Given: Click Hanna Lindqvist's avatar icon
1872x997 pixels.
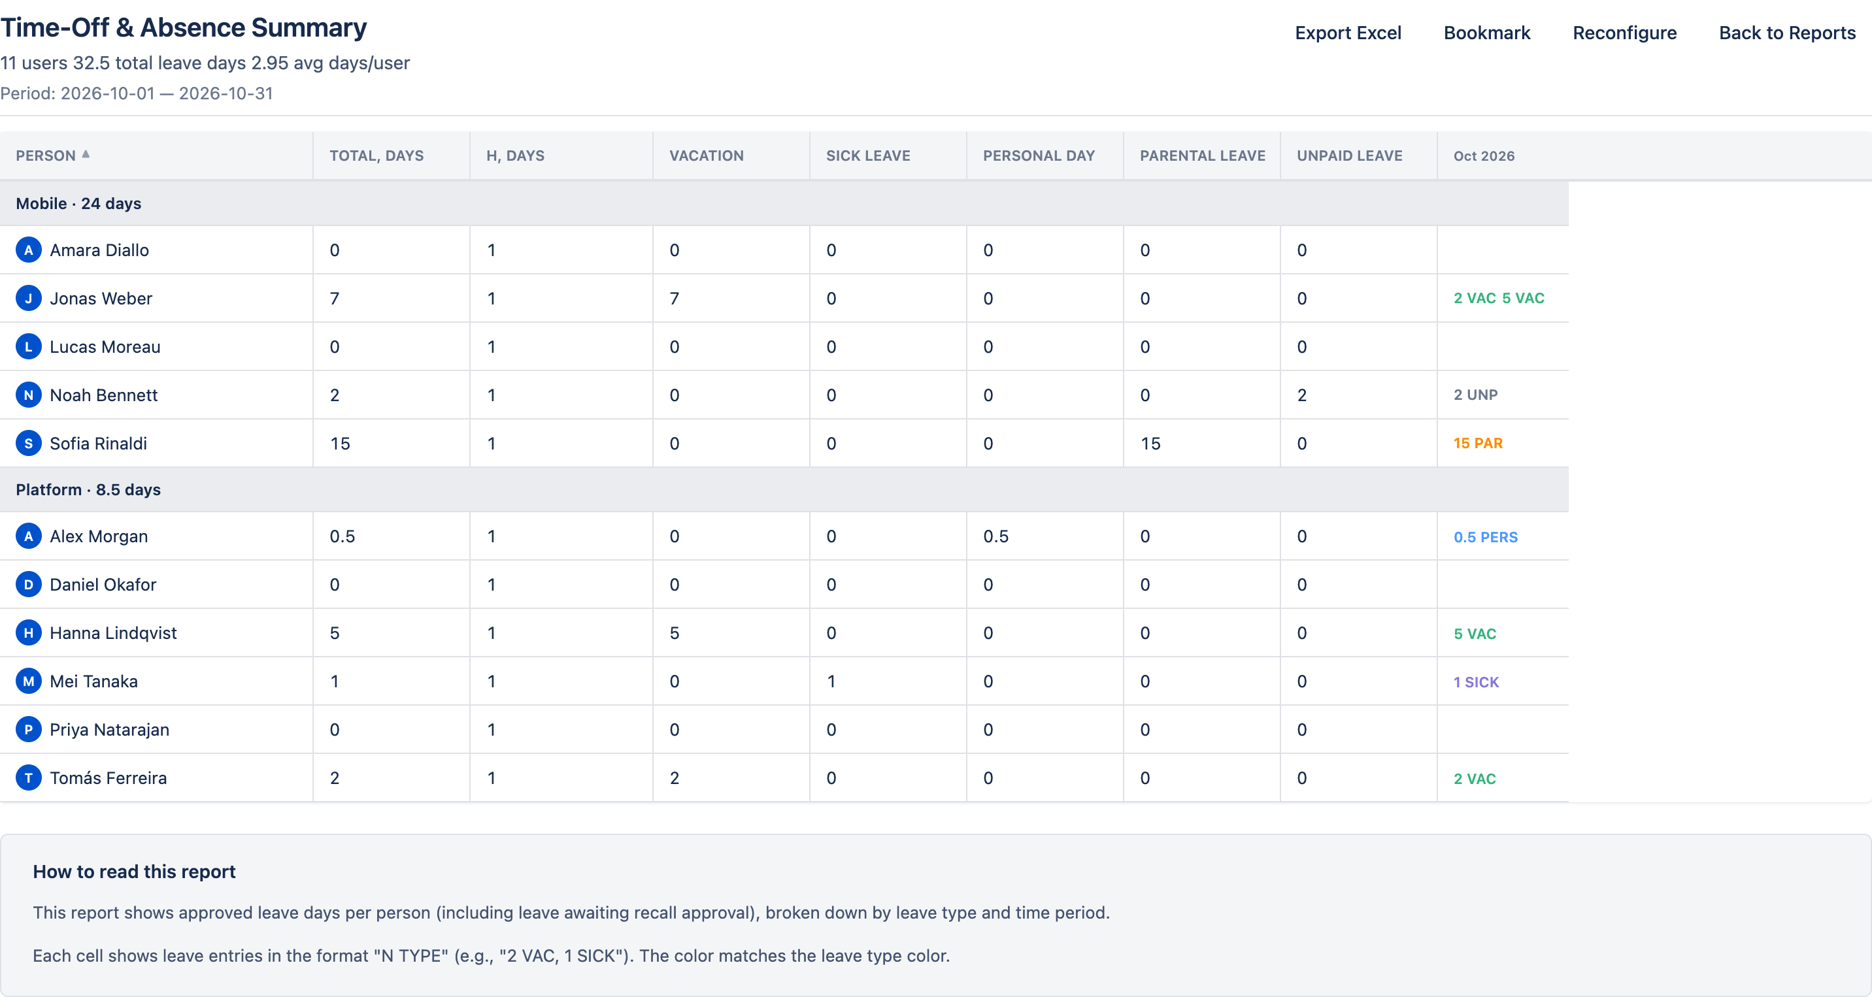Looking at the screenshot, I should click(x=28, y=632).
